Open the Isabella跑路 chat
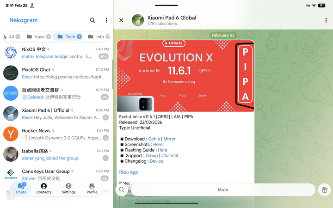 pos(56,154)
